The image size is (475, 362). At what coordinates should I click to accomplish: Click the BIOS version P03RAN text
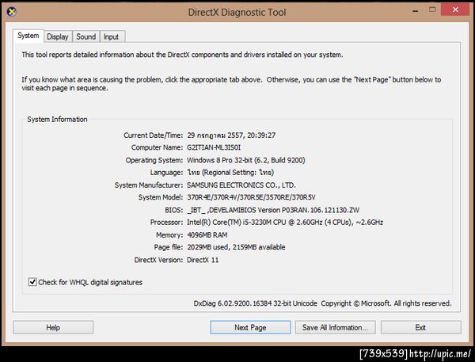pyautogui.click(x=273, y=210)
